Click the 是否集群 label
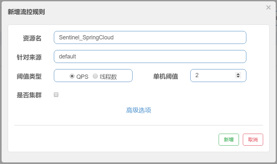 29,95
